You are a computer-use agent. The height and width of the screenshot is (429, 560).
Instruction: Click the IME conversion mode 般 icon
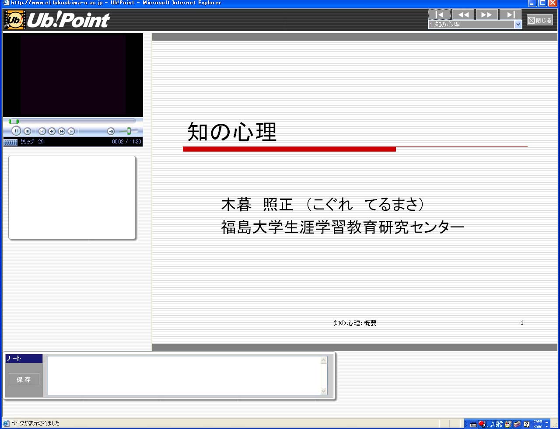499,424
